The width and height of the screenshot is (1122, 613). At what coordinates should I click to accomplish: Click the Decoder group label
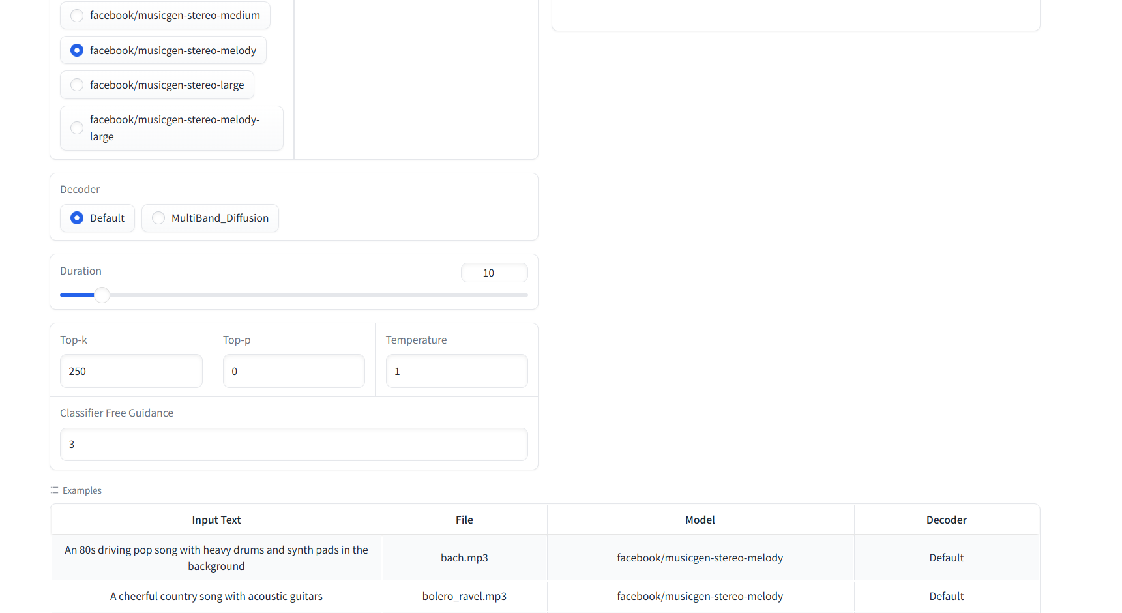80,189
